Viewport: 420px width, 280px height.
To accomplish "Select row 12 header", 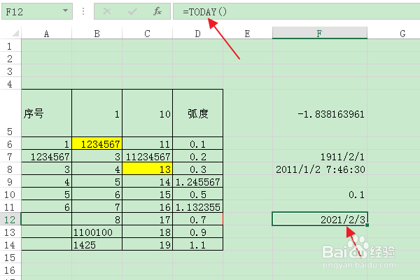I will 10,219.
